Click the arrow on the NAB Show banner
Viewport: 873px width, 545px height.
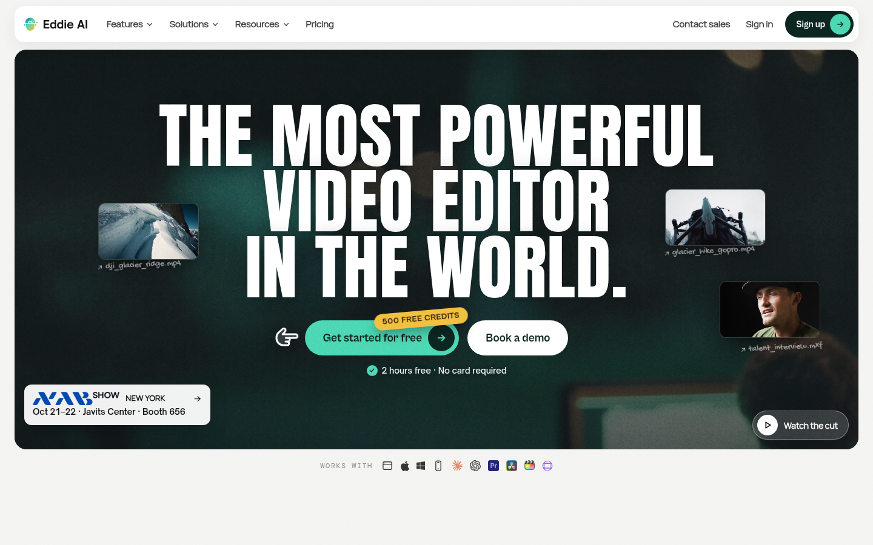198,398
